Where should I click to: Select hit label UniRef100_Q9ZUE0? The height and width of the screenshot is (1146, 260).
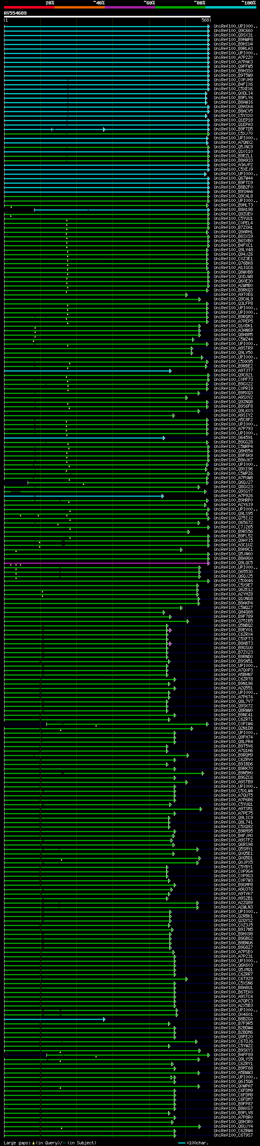pyautogui.click(x=233, y=214)
